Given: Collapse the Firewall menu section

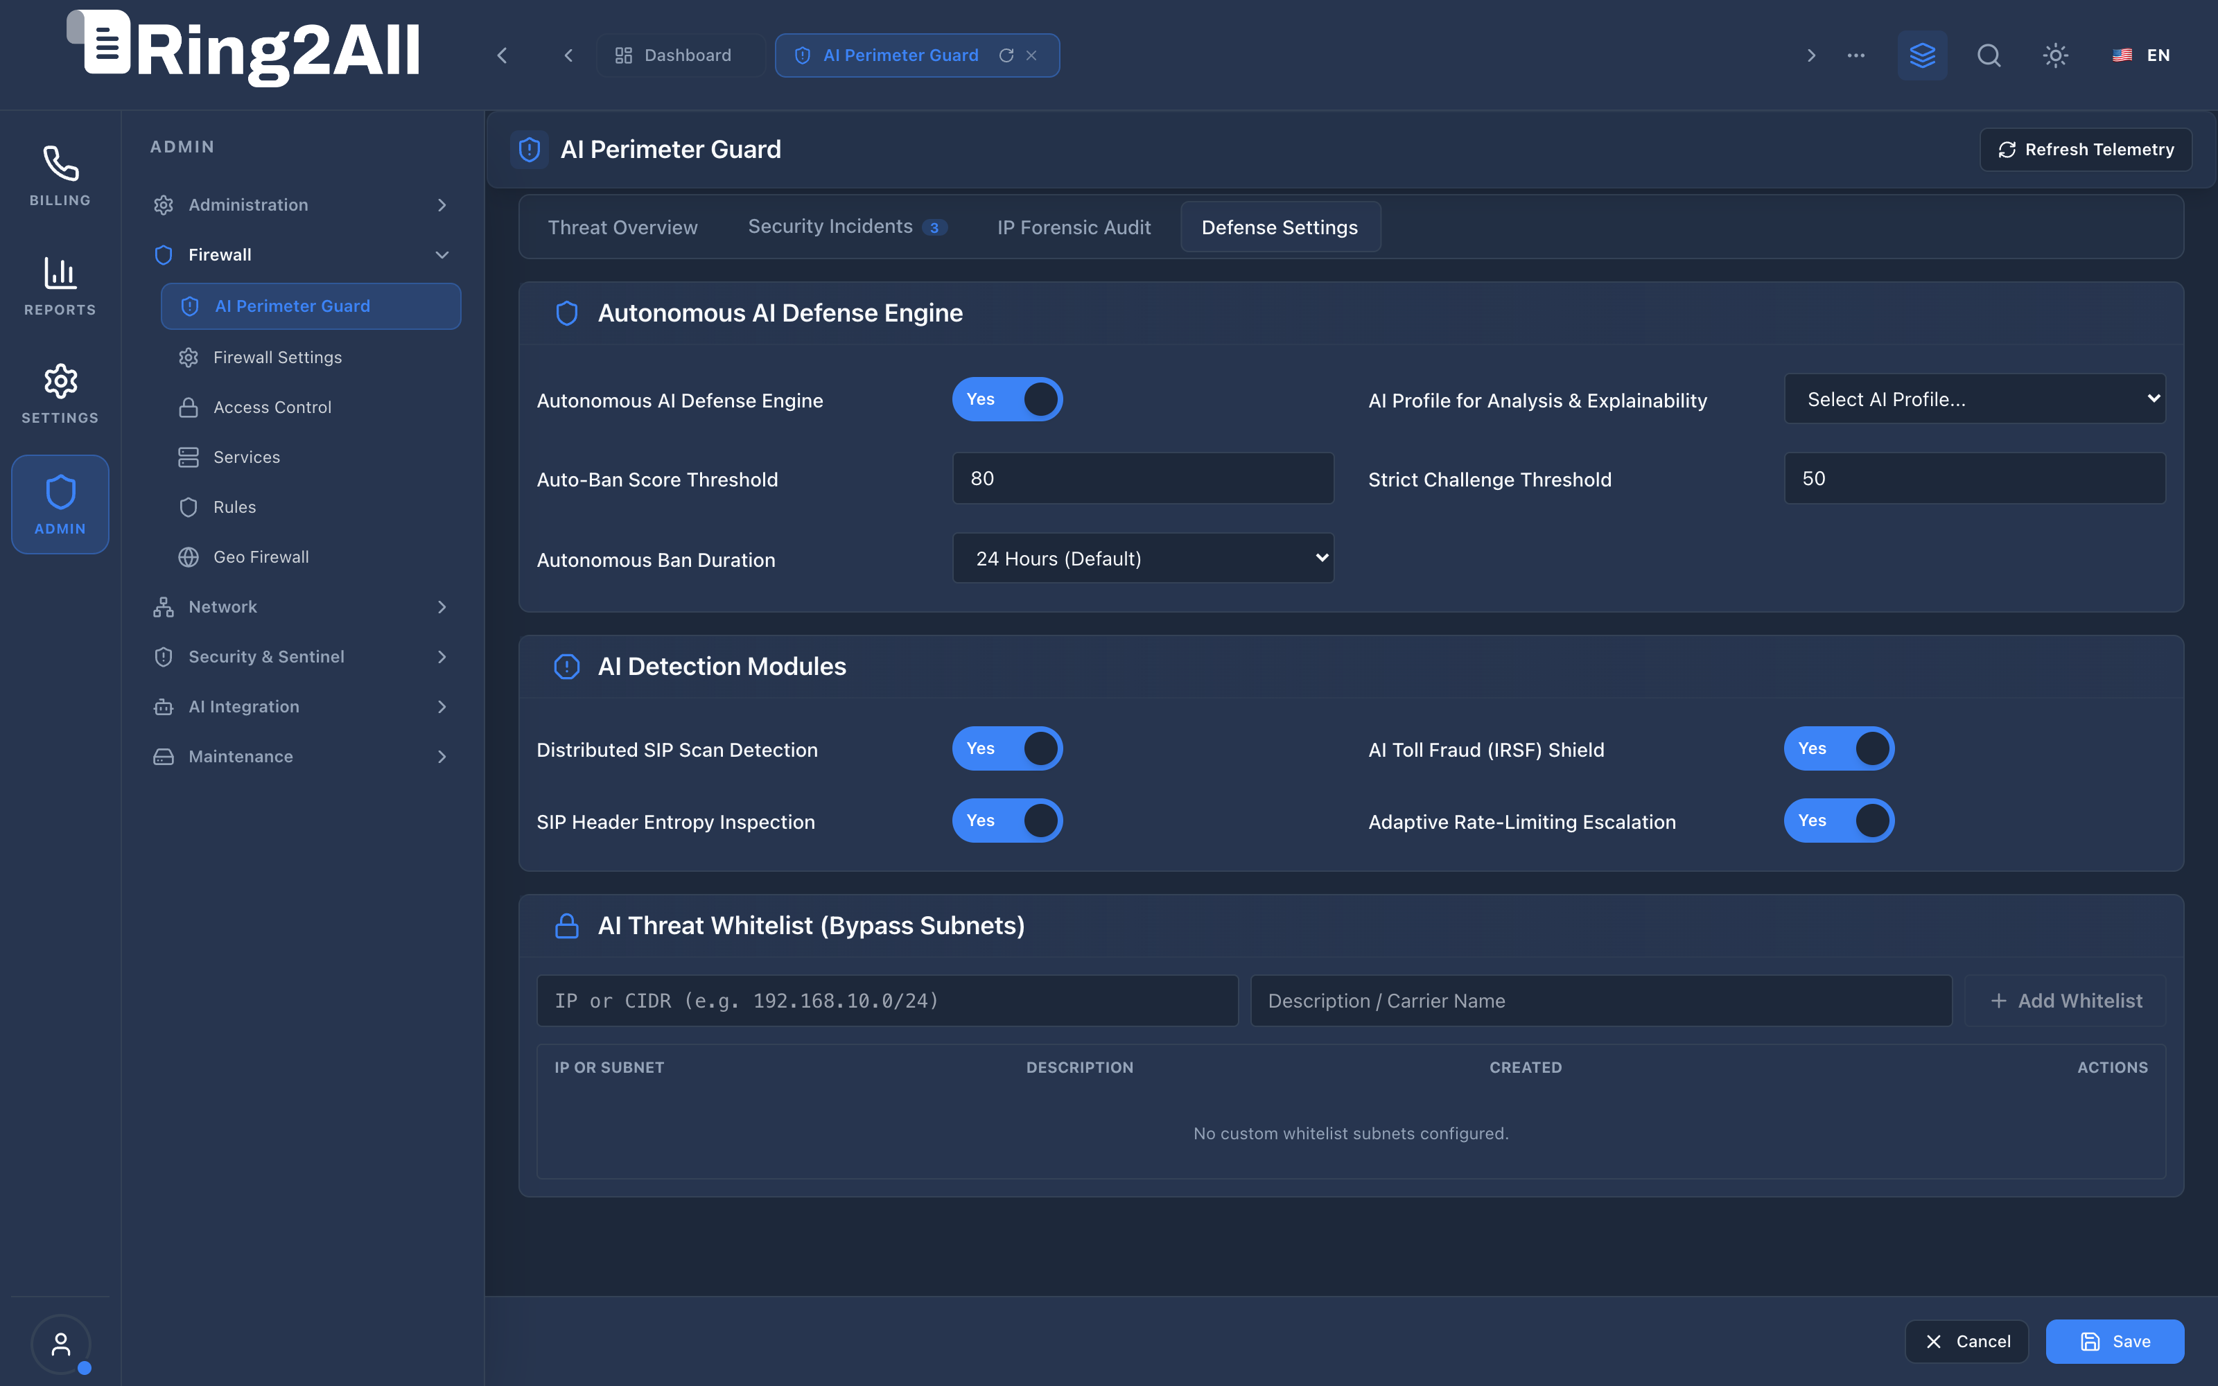Looking at the screenshot, I should pyautogui.click(x=302, y=255).
